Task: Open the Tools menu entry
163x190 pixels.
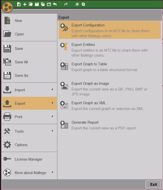Action: 29,131
